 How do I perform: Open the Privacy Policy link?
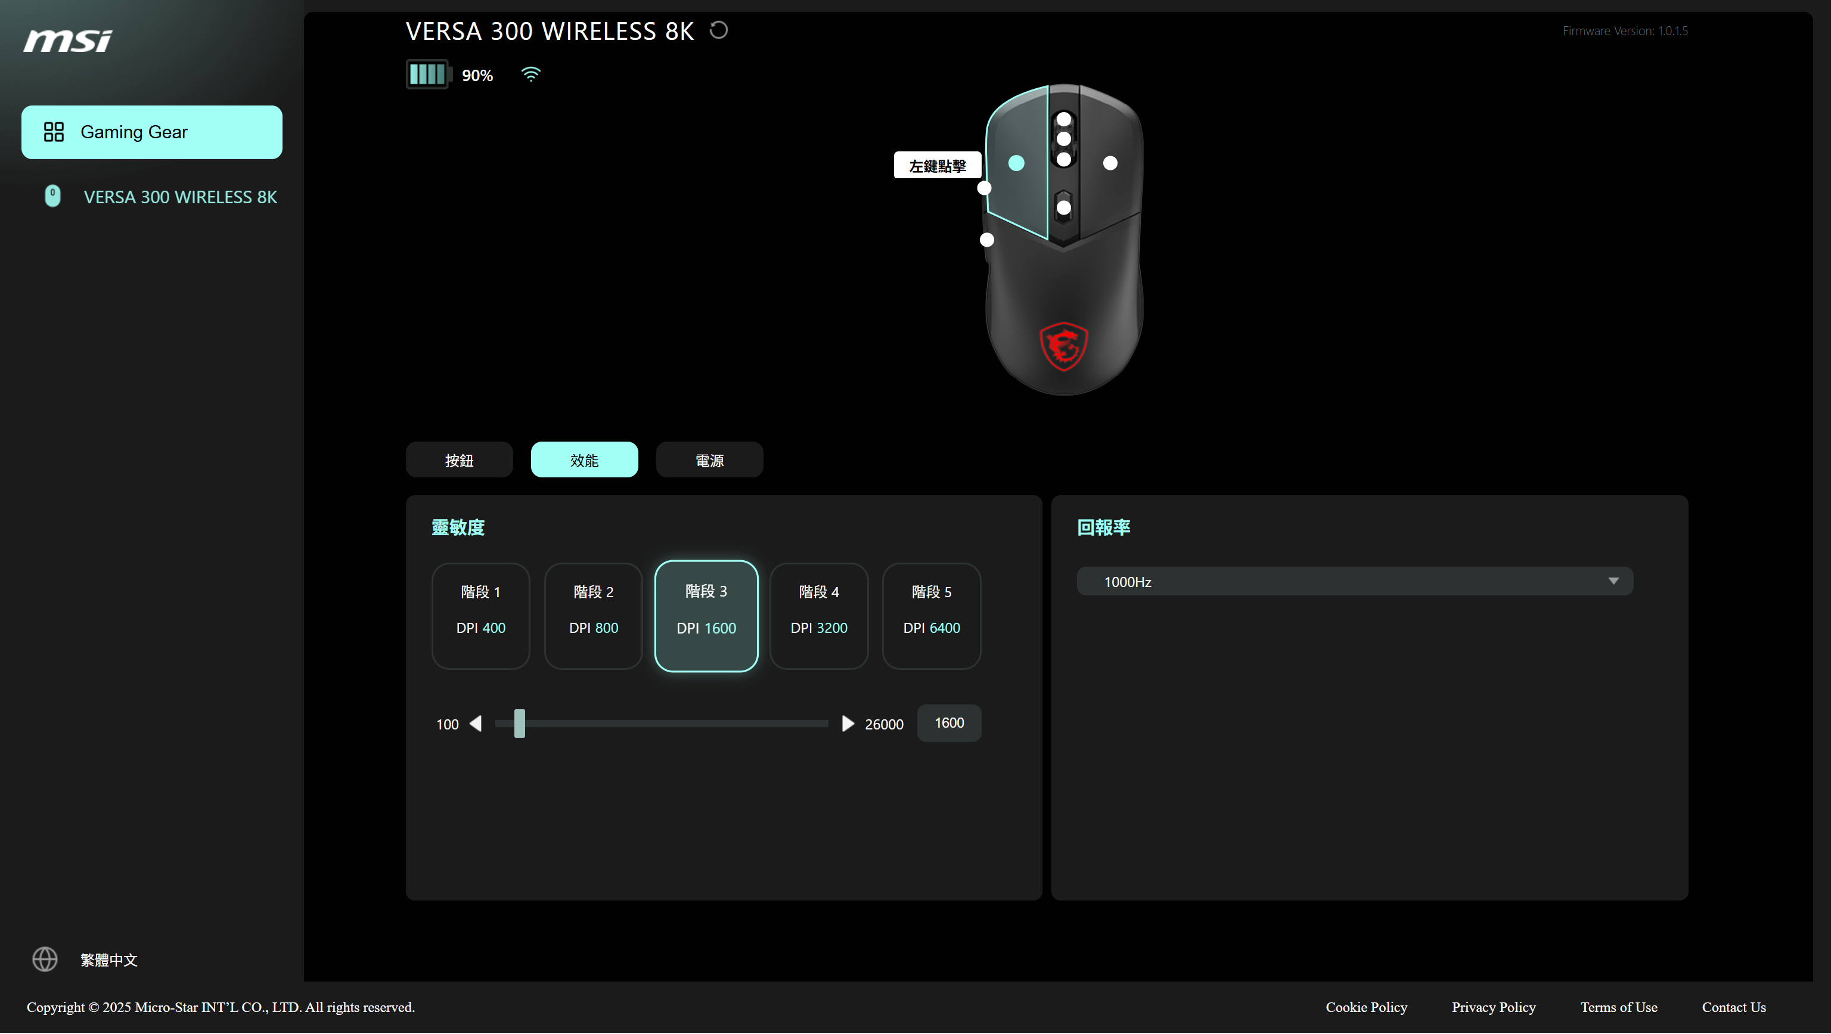(x=1494, y=1007)
